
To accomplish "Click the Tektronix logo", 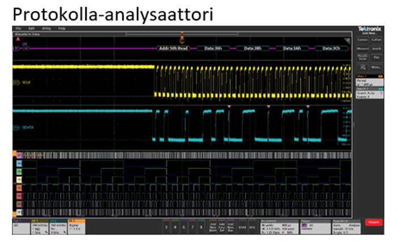I will [x=368, y=28].
